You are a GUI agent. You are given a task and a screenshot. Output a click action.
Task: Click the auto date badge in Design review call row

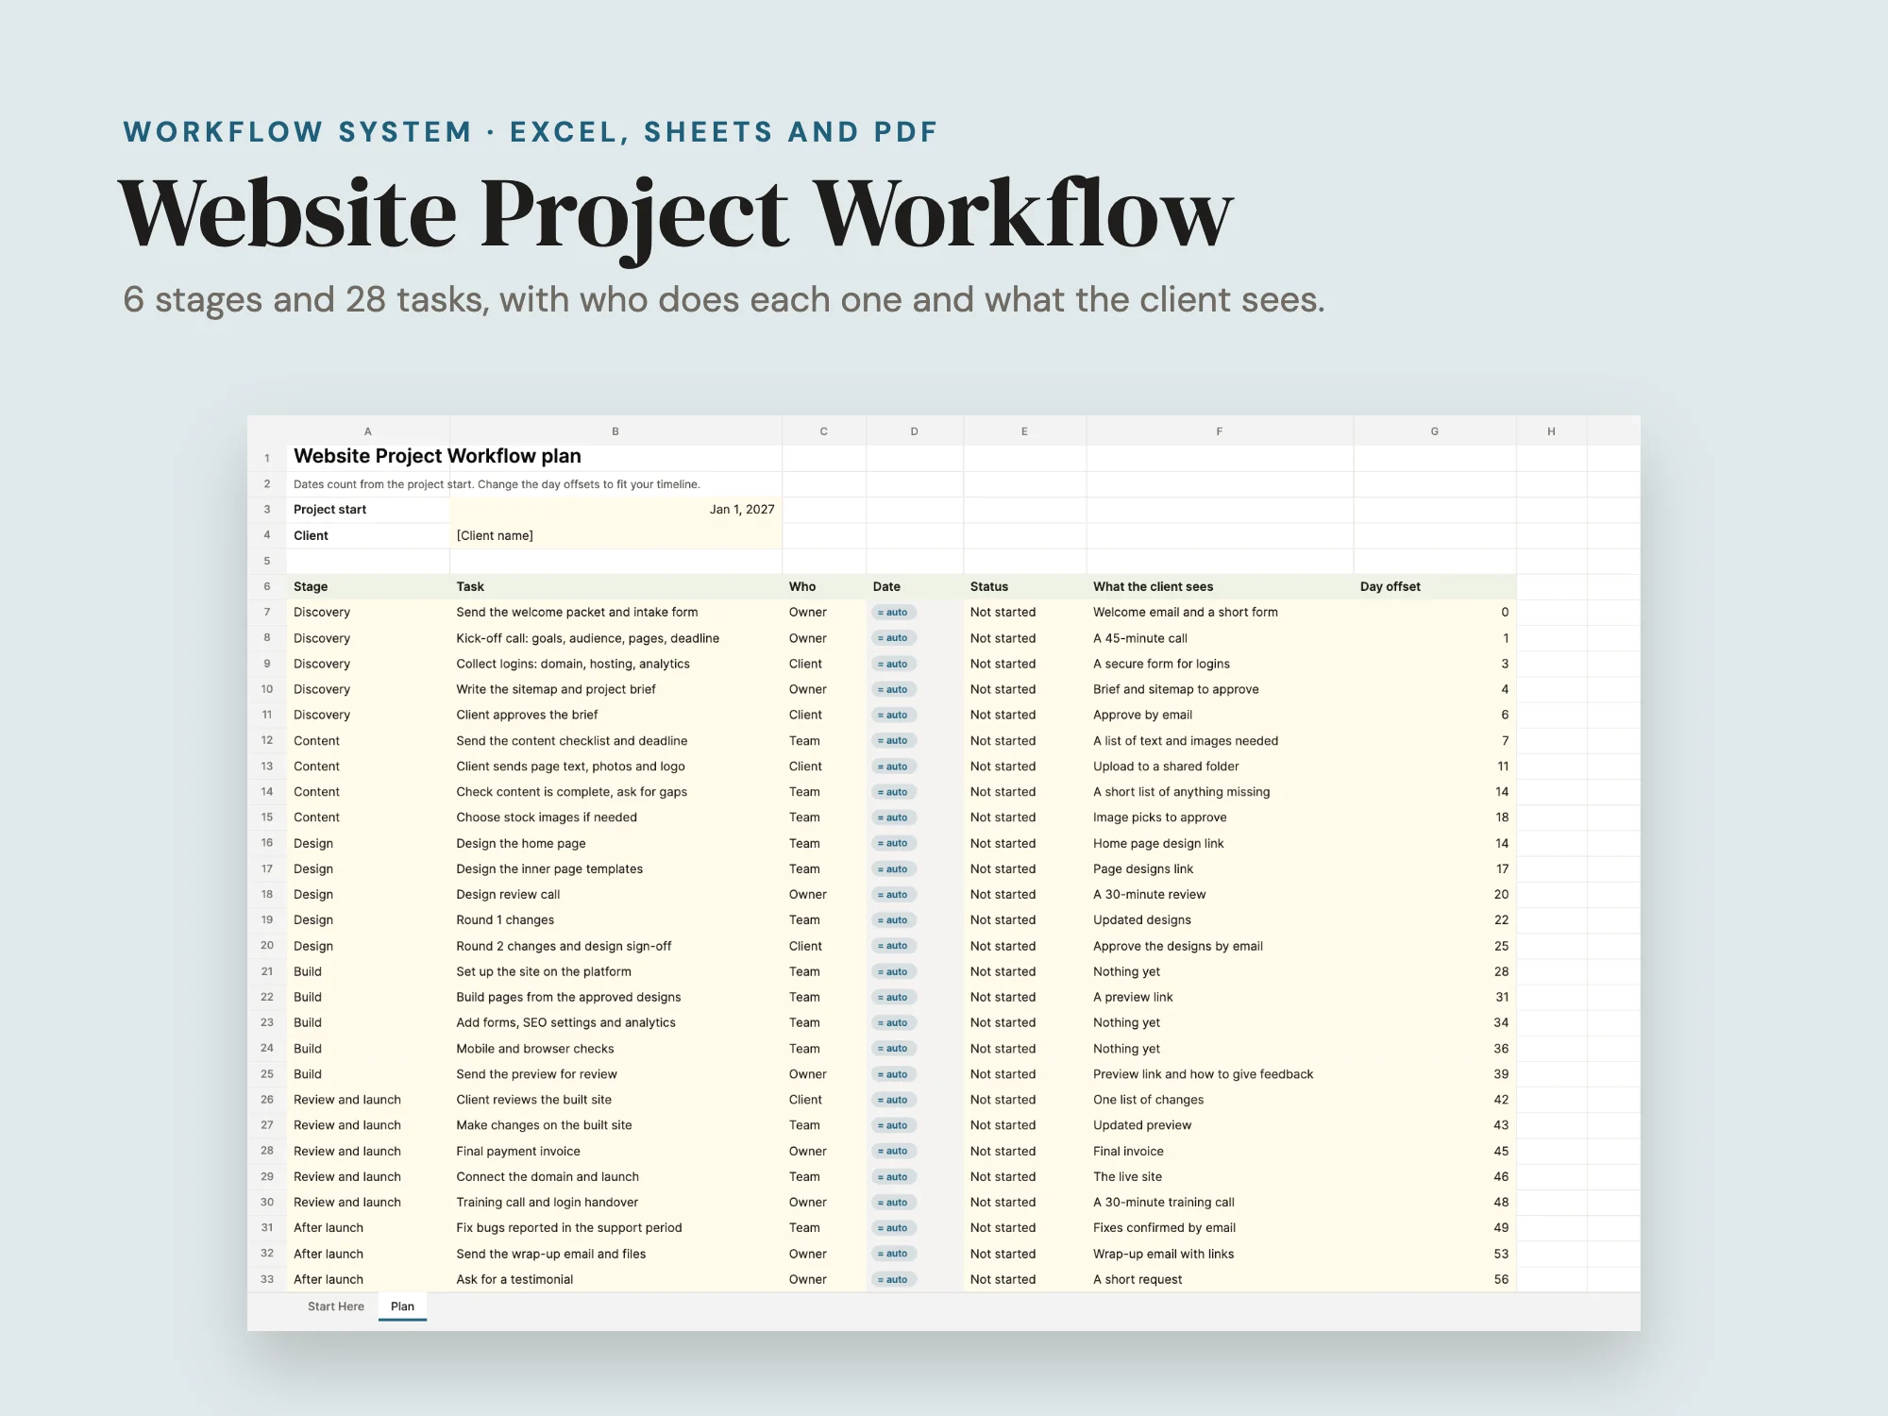click(x=893, y=895)
